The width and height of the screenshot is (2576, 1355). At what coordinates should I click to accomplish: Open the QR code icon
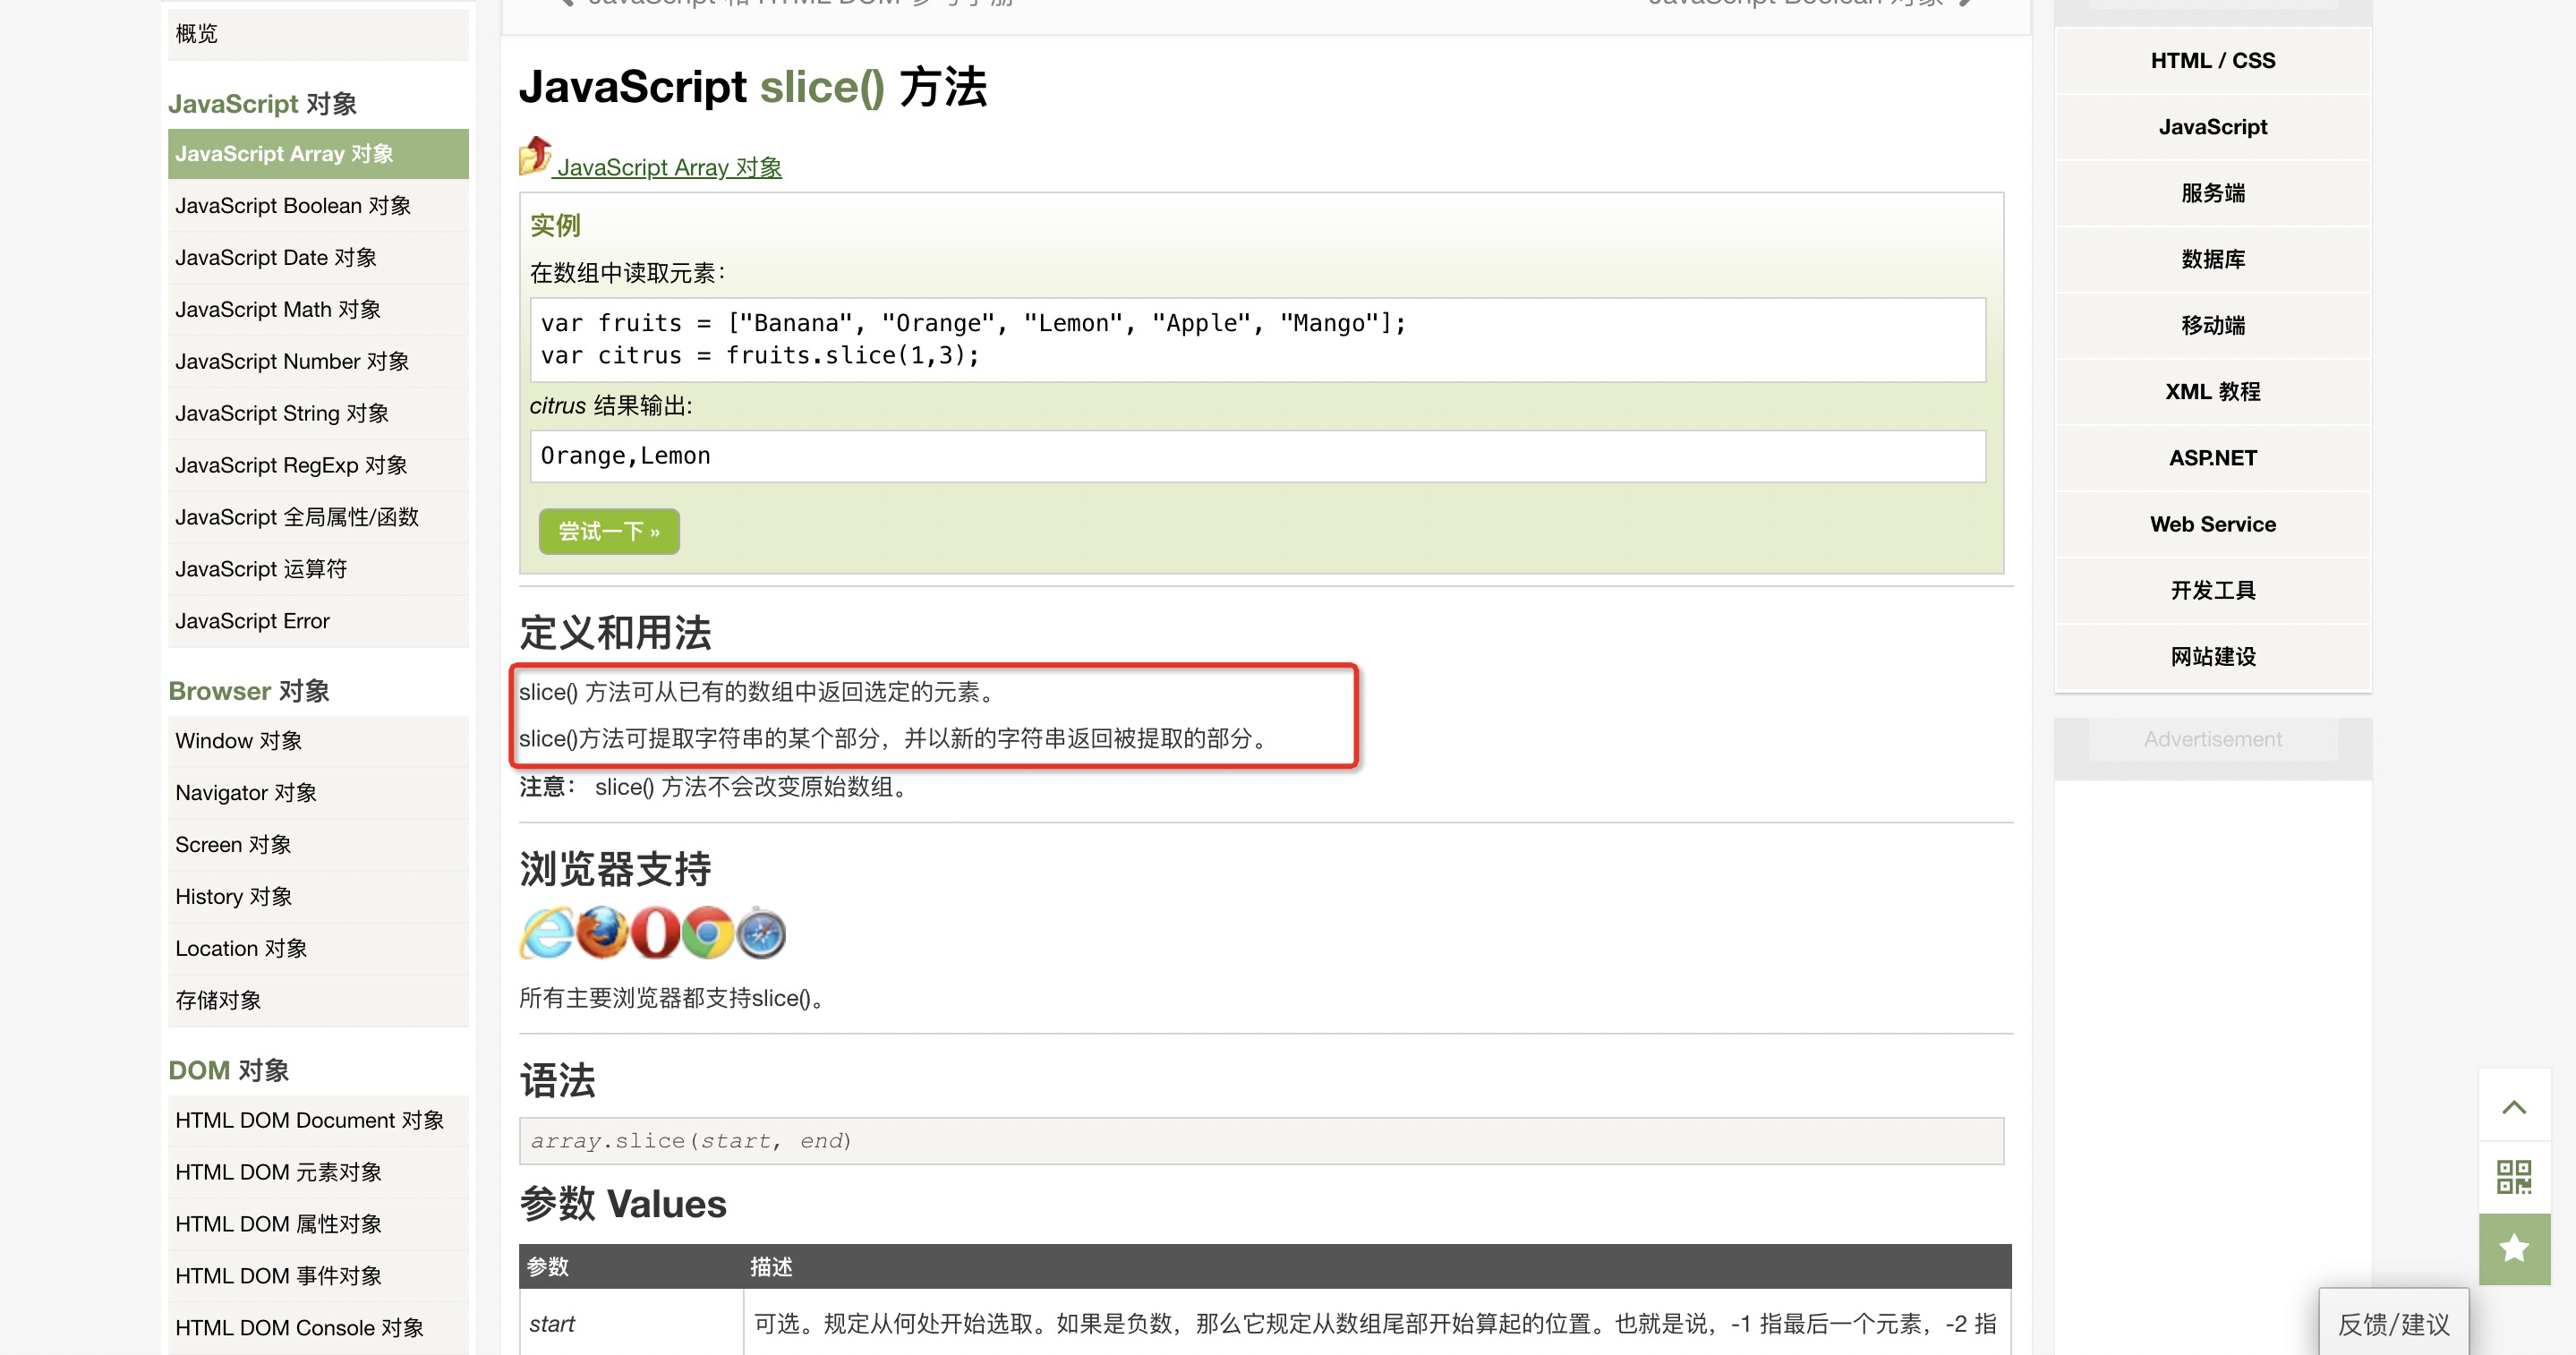tap(2513, 1177)
